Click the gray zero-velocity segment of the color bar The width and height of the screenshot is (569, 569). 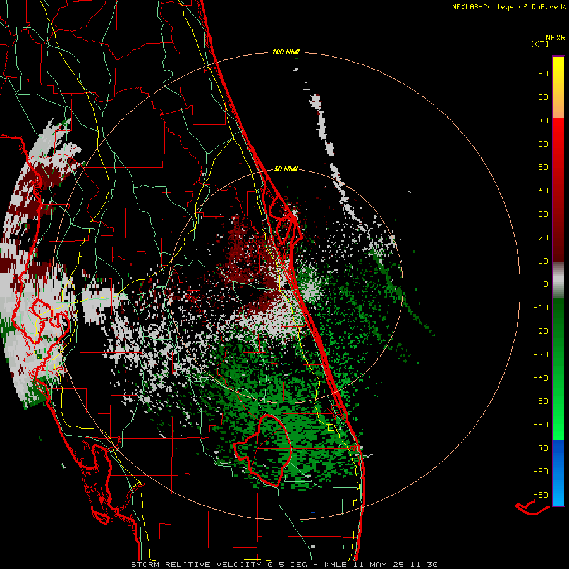pos(558,280)
